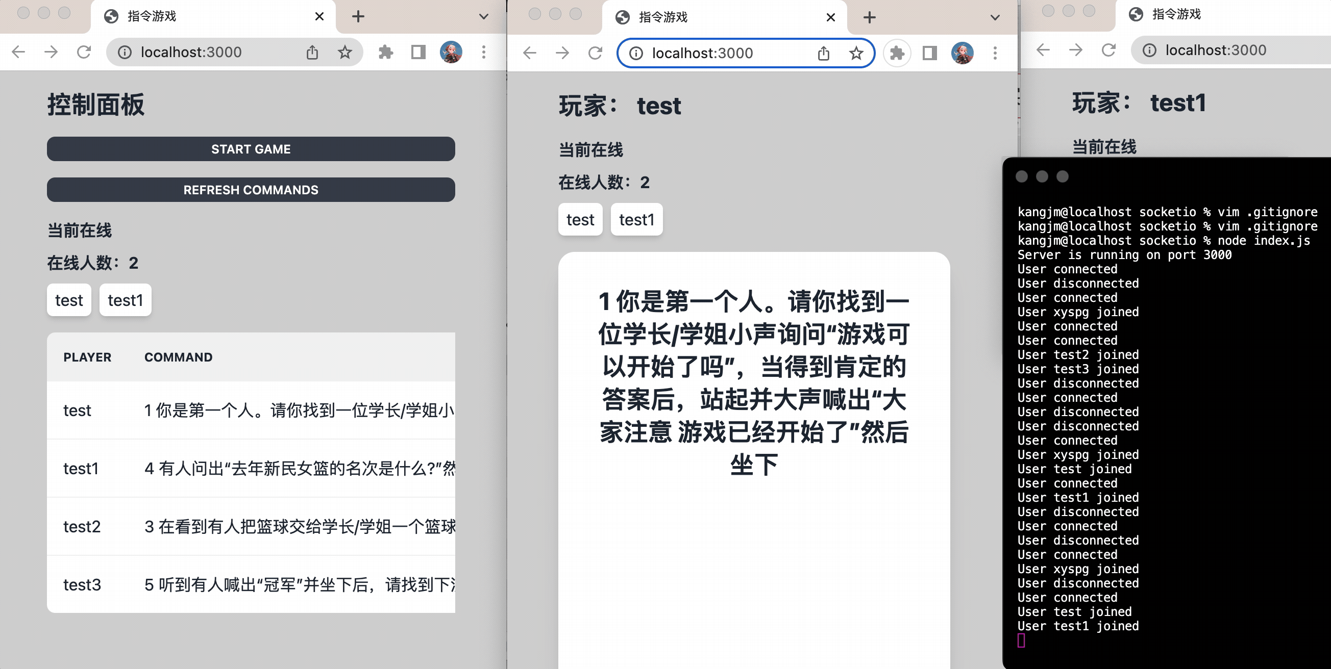Reload the page in middle browser window
Screen dimensions: 1331x669
595,53
